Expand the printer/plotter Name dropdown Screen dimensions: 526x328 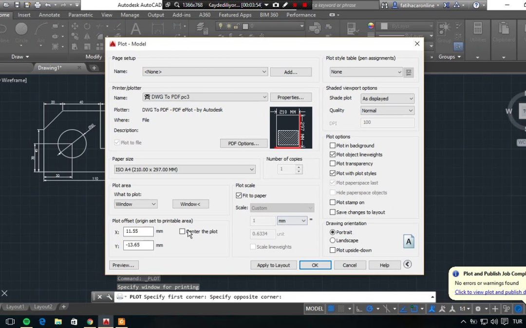click(x=205, y=97)
